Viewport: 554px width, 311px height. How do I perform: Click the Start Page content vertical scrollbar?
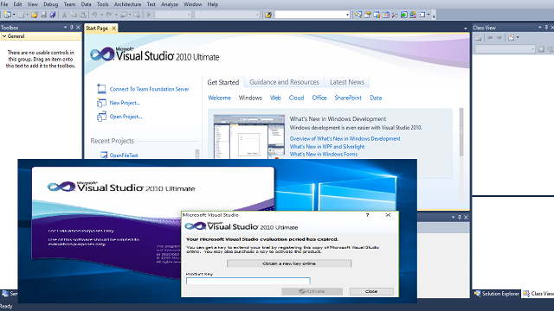coord(461,155)
